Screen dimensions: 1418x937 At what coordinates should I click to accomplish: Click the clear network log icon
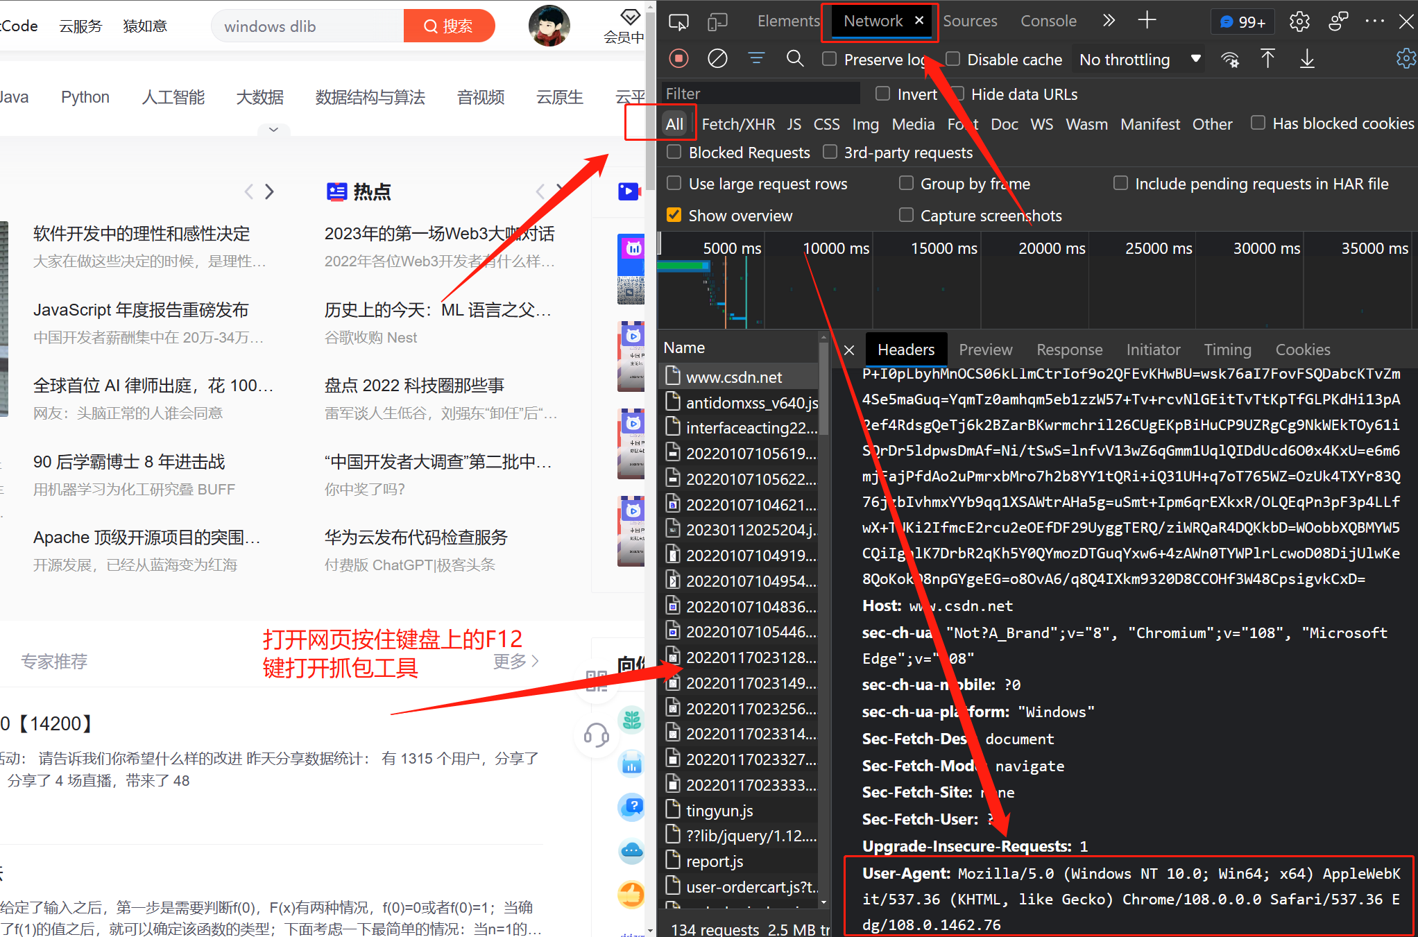click(x=717, y=59)
